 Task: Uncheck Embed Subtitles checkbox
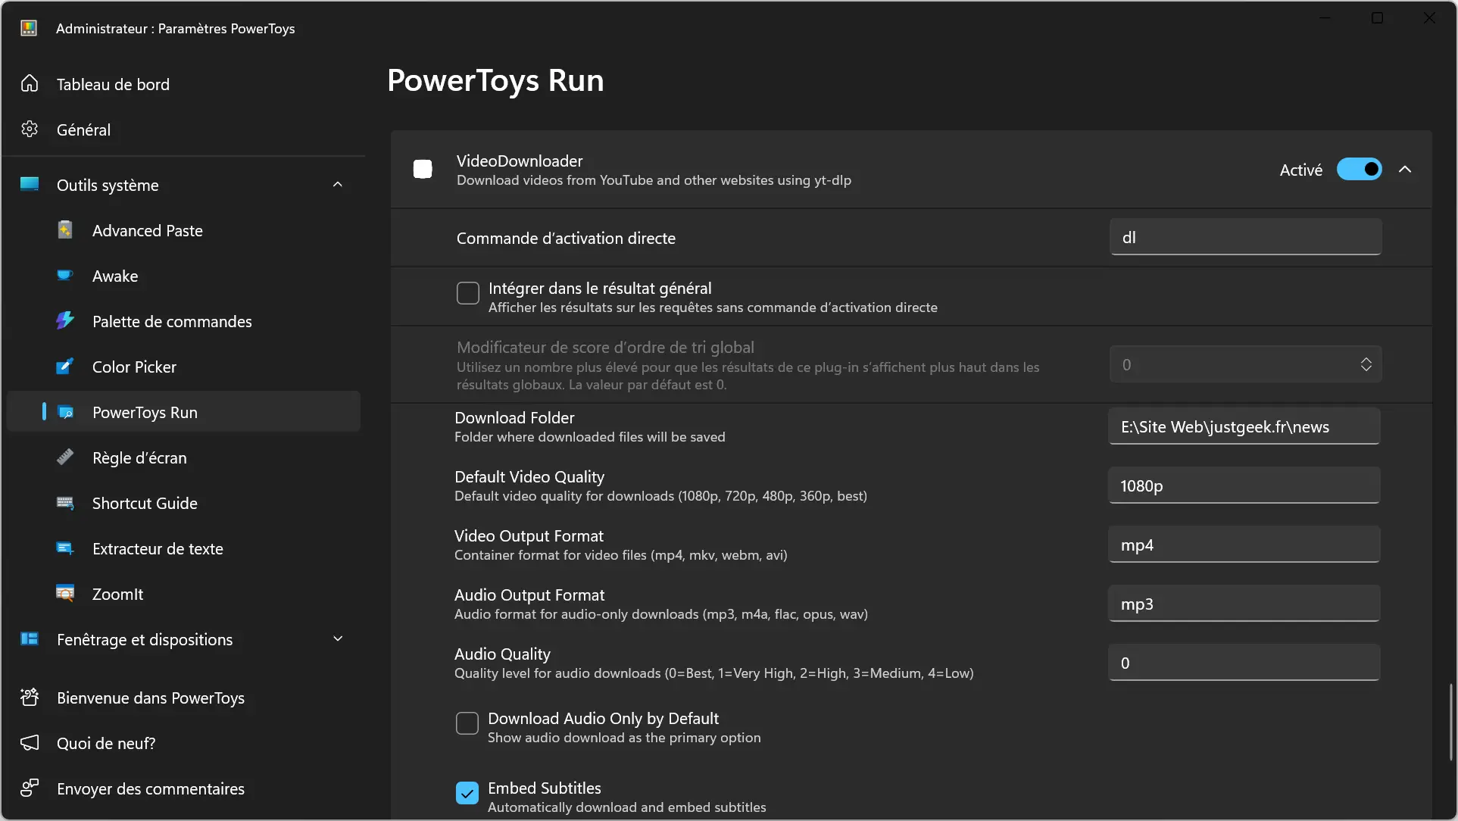point(467,793)
